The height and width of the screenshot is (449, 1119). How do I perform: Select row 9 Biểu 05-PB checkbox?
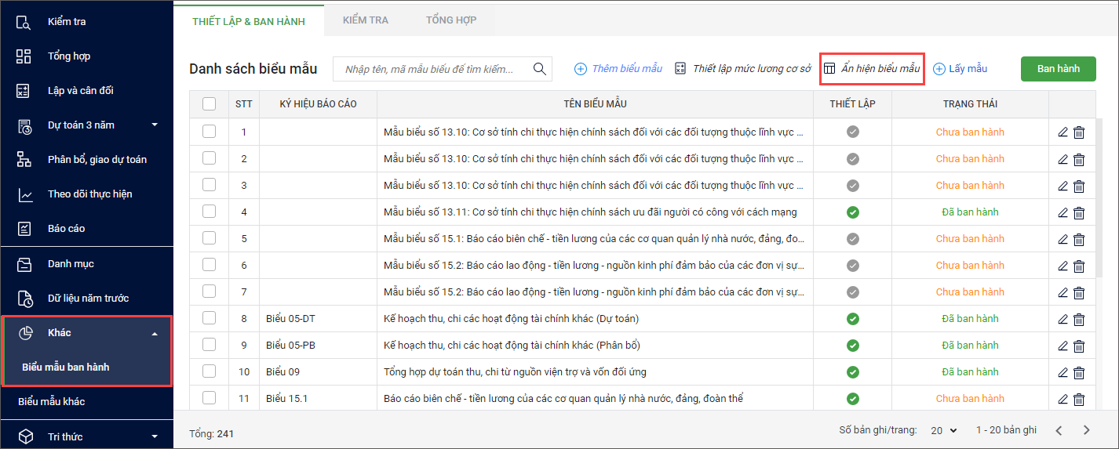[209, 345]
